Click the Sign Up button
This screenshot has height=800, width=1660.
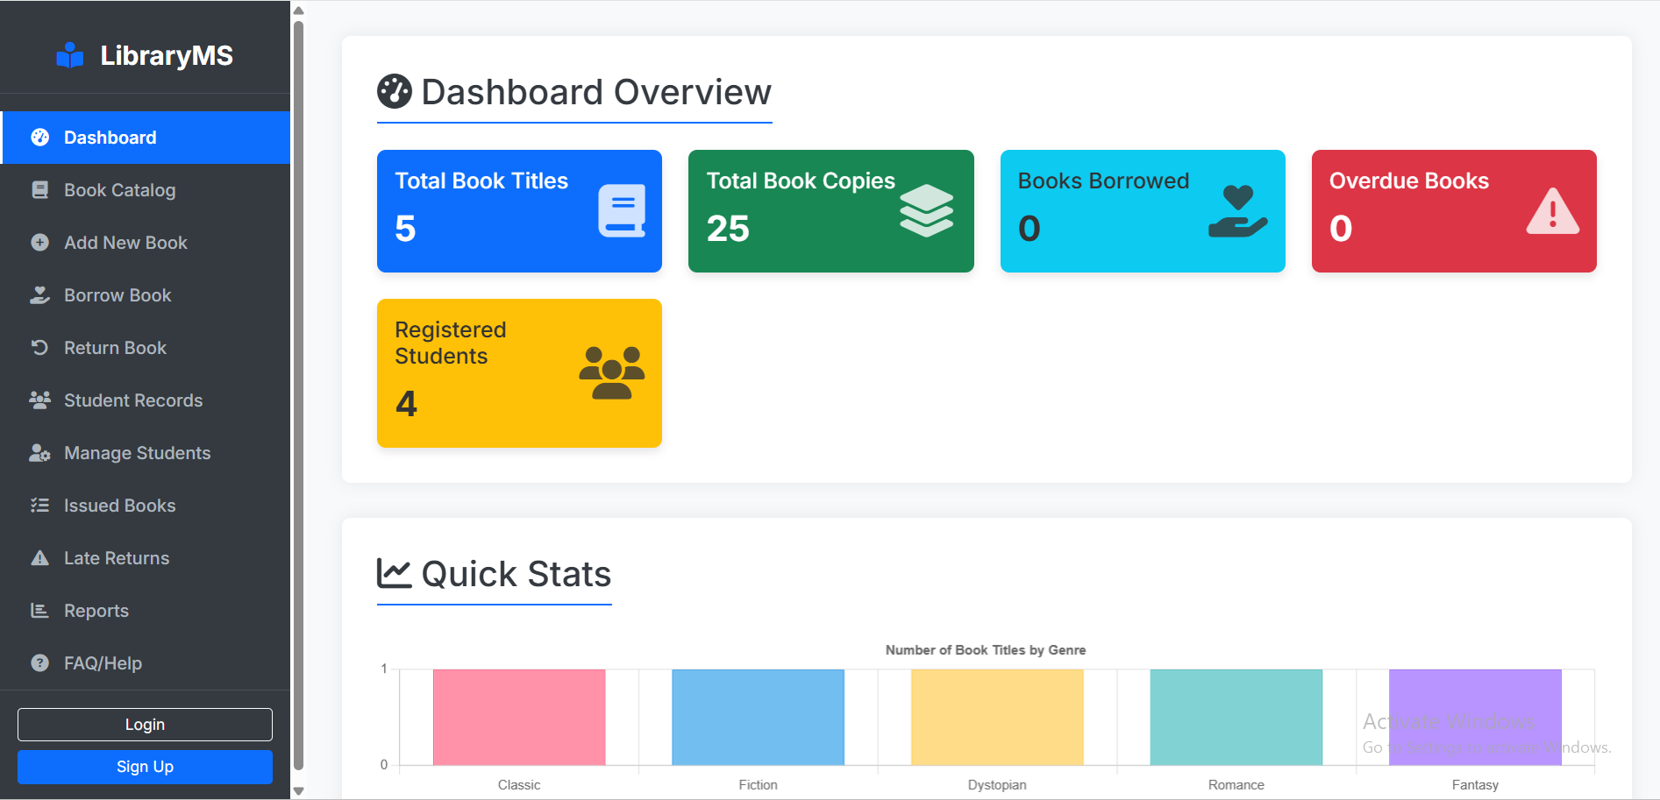pyautogui.click(x=144, y=767)
